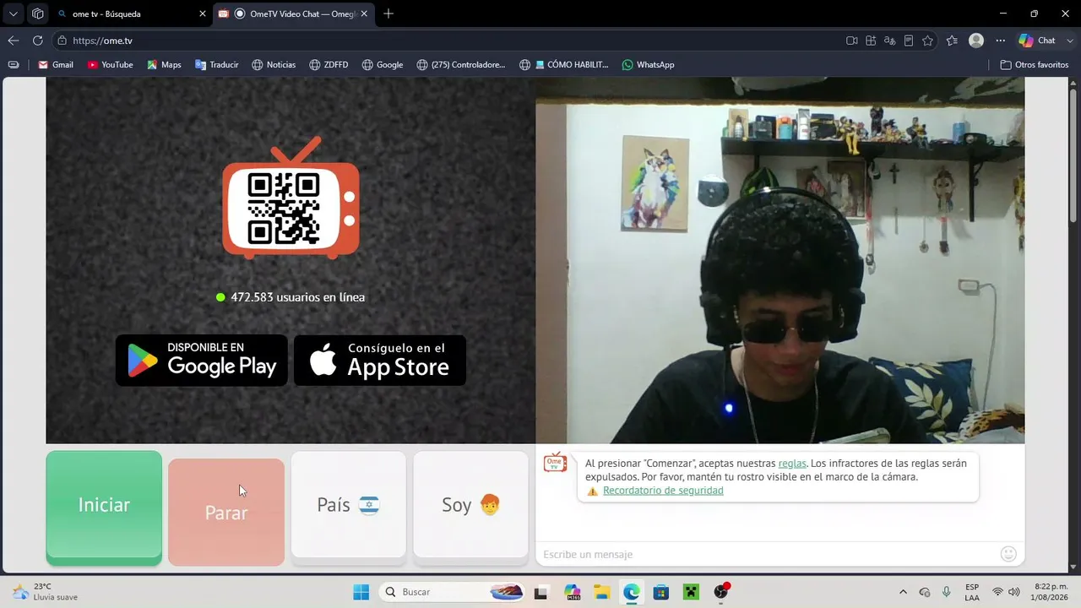Close the ome tv - Búsqueda tab
The width and height of the screenshot is (1081, 608).
point(203,14)
